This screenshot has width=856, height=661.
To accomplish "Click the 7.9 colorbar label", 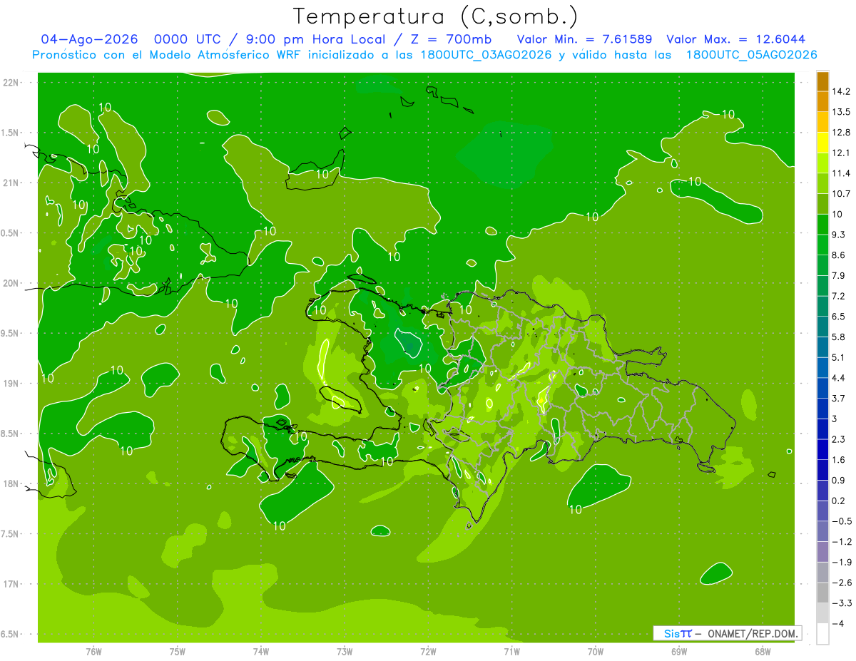I will click(840, 276).
